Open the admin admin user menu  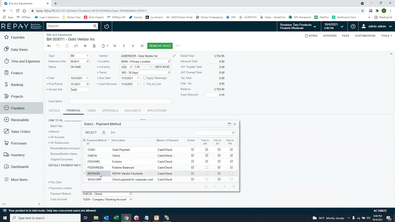click(x=377, y=27)
